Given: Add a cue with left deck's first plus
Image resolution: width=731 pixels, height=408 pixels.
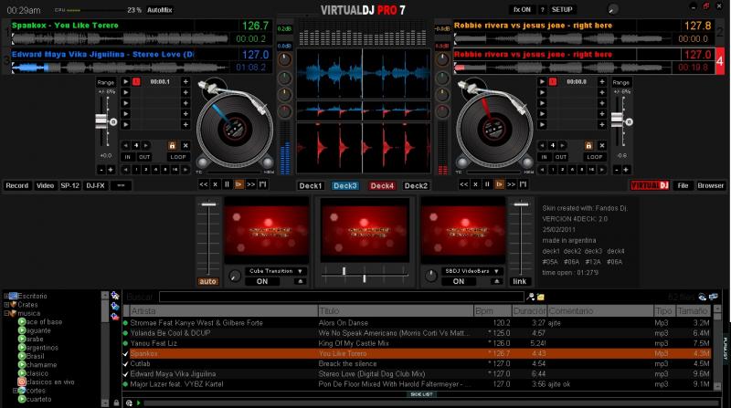Looking at the screenshot, I should 185,81.
